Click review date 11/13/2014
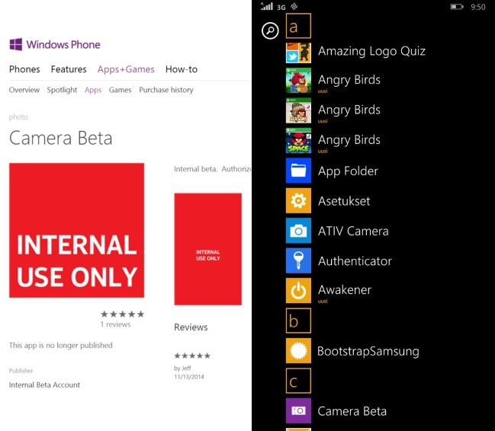The height and width of the screenshot is (431, 495). pyautogui.click(x=189, y=377)
